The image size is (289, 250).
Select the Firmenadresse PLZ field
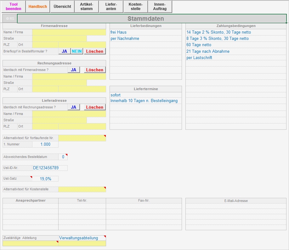45,45
